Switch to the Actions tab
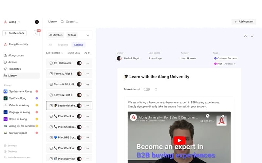The width and height of the screenshot is (262, 163). [78, 45]
